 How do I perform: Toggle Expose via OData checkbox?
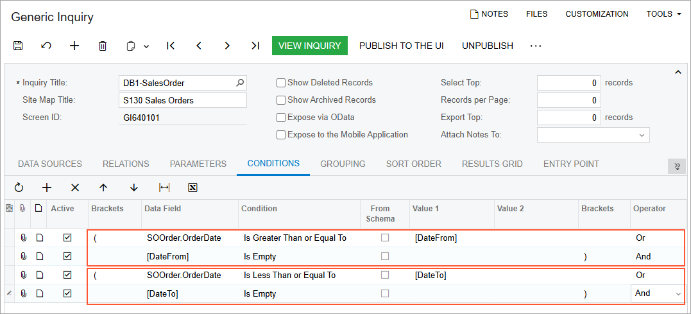pyautogui.click(x=281, y=118)
